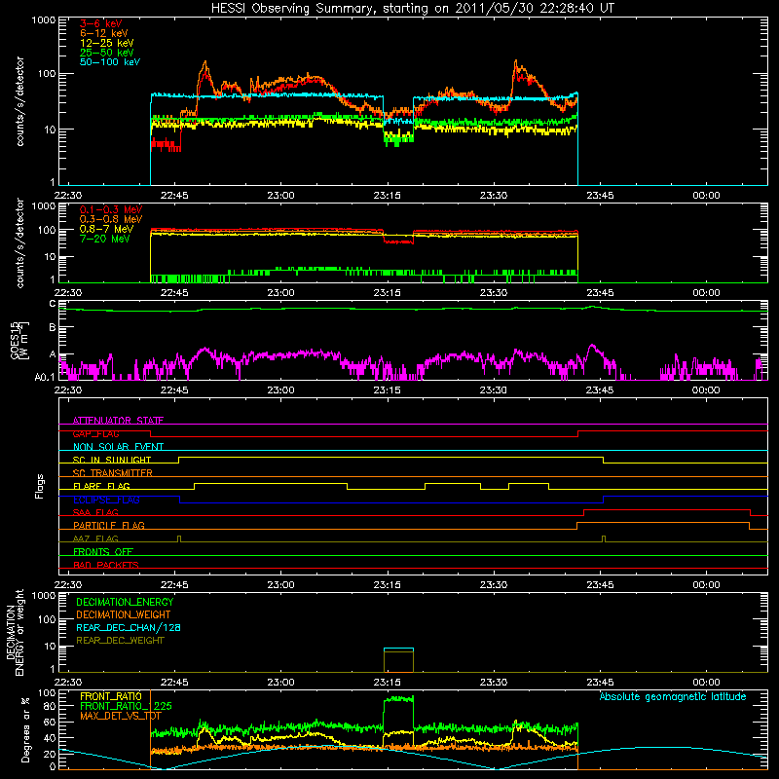779x779 pixels.
Task: Click the FLARE_FLAG label
Action: click(x=101, y=486)
